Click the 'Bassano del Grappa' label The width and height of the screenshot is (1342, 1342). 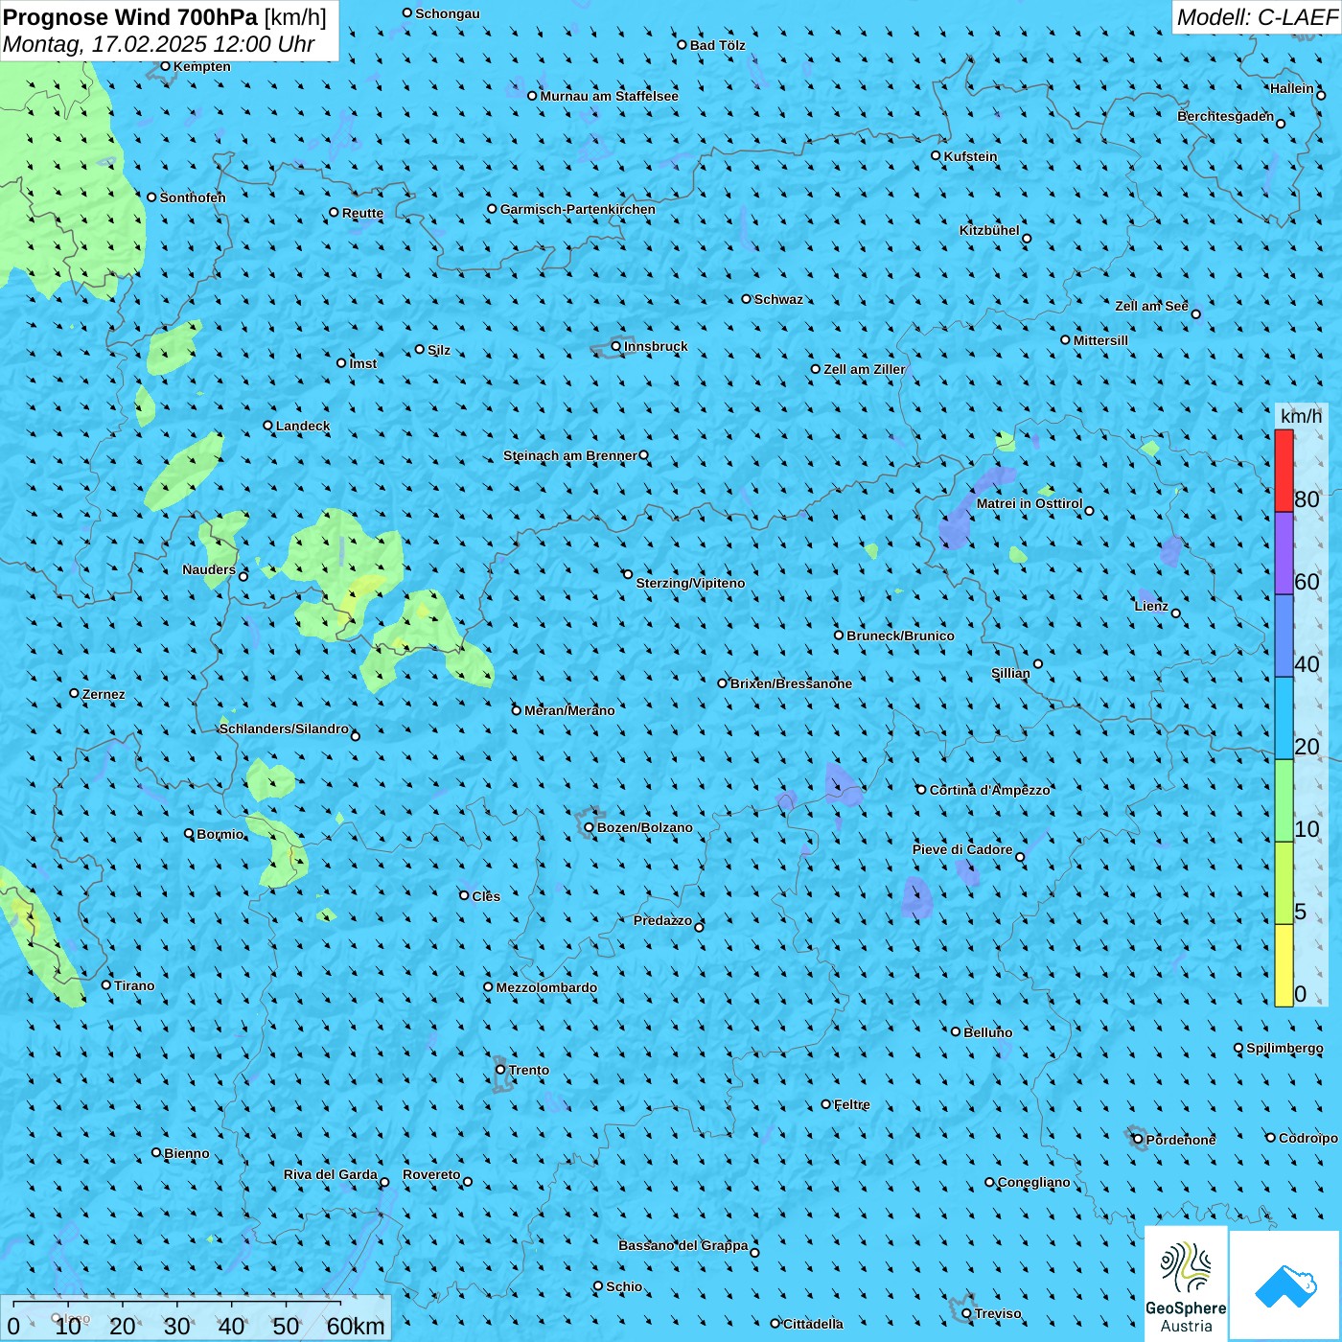coord(683,1245)
